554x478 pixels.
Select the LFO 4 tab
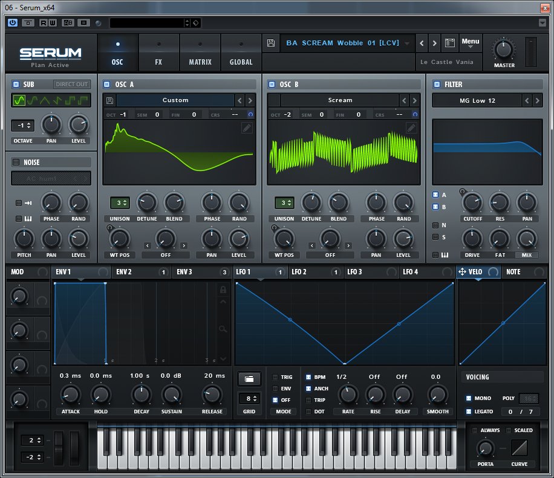pos(428,272)
